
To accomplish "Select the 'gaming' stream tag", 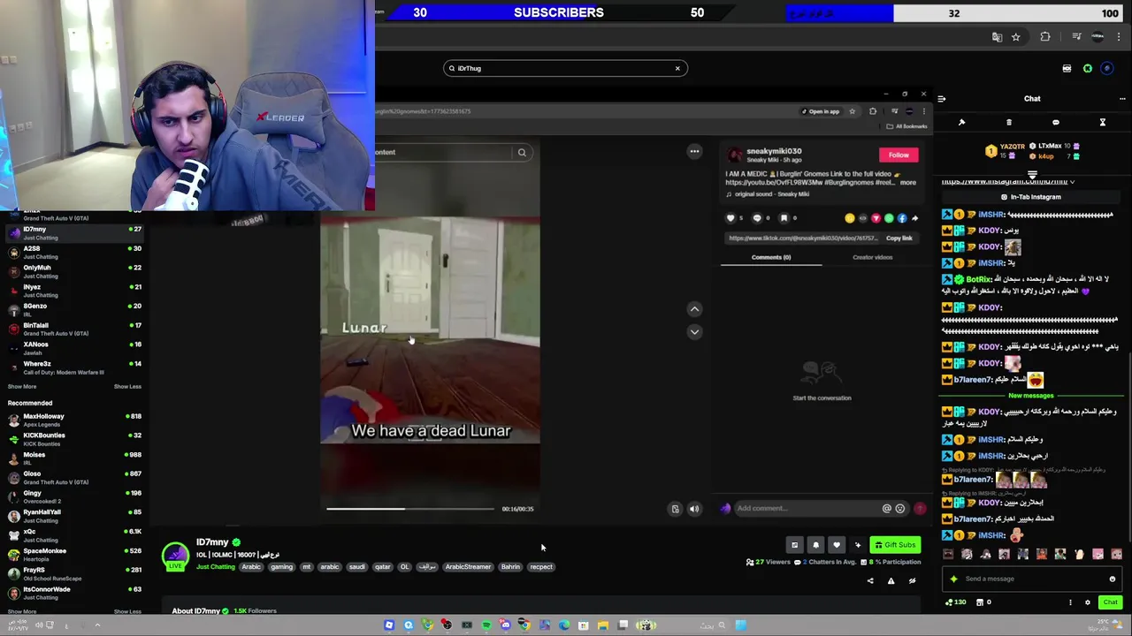I will tap(281, 567).
